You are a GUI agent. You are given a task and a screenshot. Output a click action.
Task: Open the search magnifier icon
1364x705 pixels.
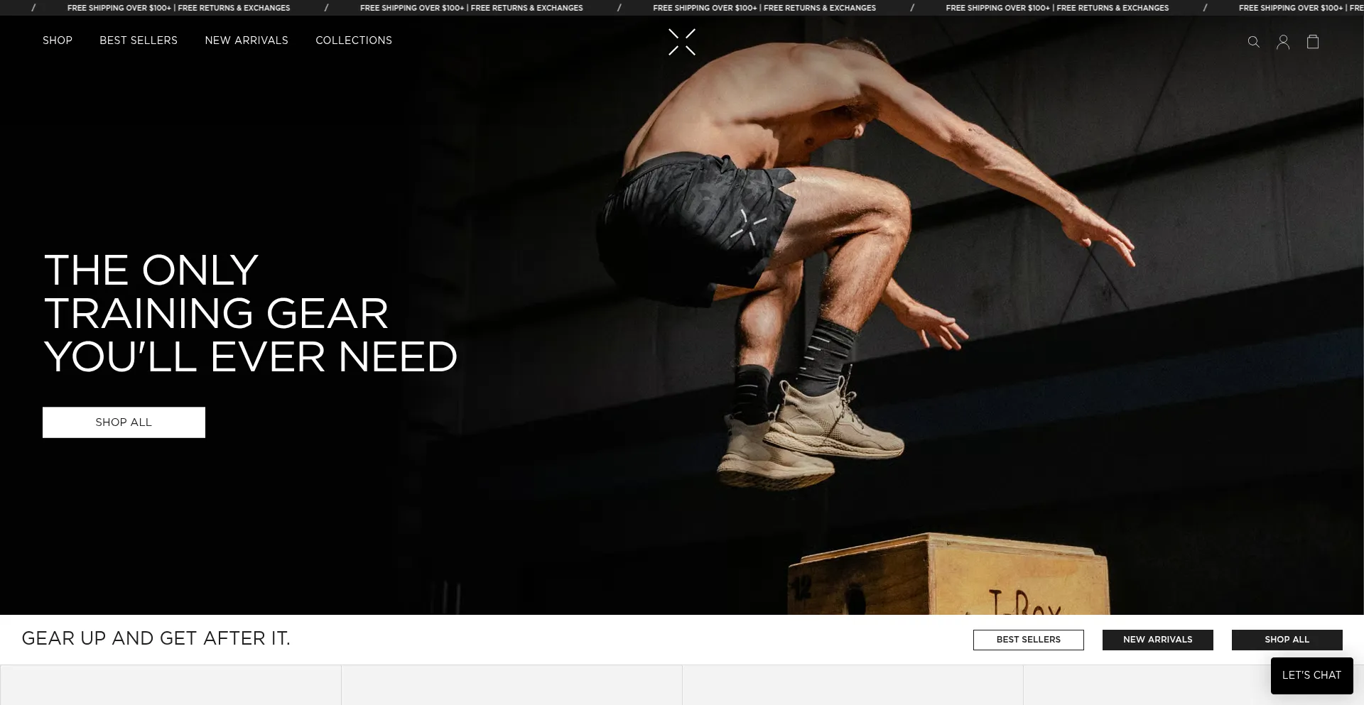[x=1253, y=42]
